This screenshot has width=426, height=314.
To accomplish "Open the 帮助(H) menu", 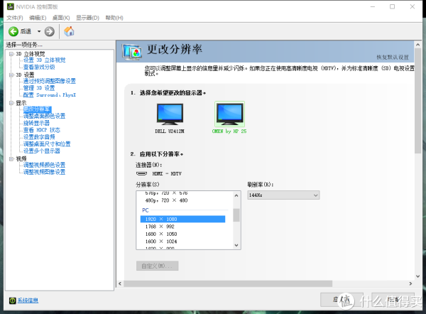I will coord(114,18).
